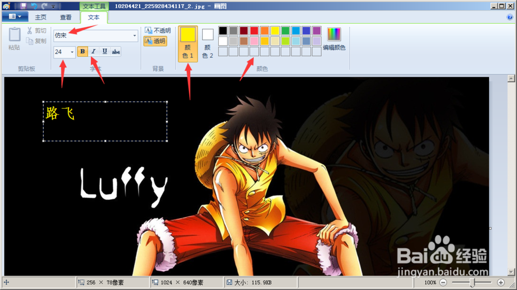This screenshot has height=290, width=517.
Task: Pick the black color swatch
Action: point(223,30)
